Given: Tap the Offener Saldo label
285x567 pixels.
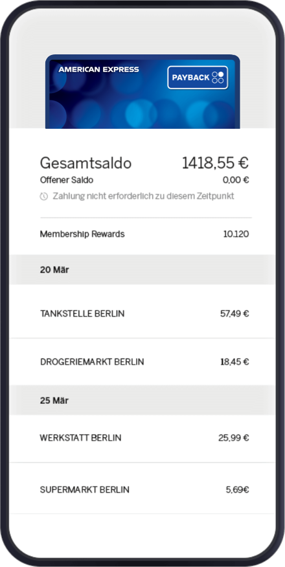Looking at the screenshot, I should pos(67,180).
